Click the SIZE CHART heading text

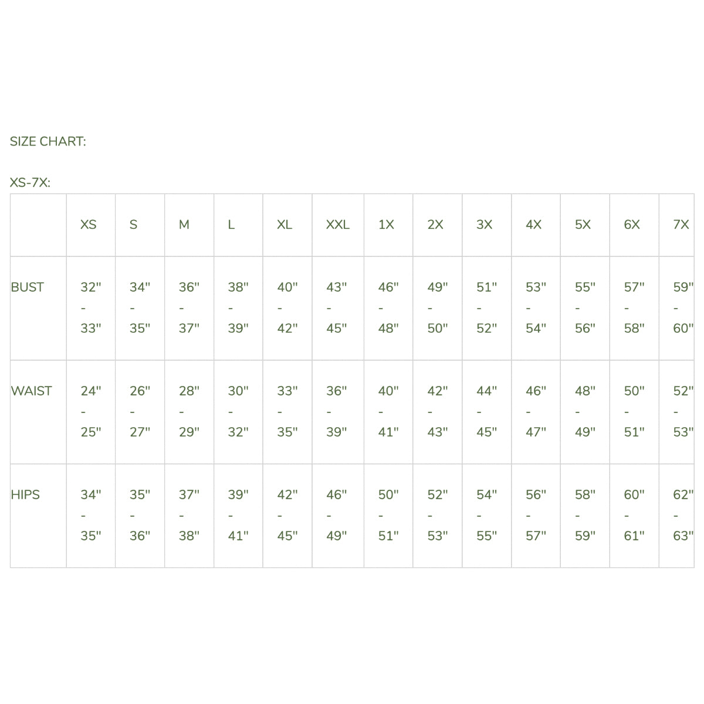tap(48, 141)
